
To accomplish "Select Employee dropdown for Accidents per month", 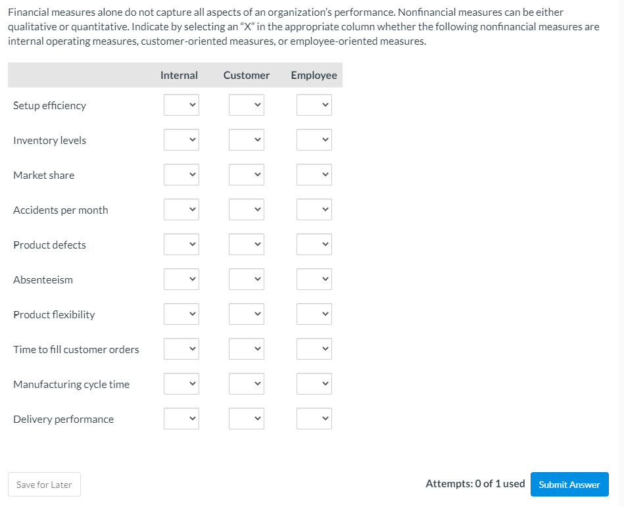I will [x=314, y=209].
